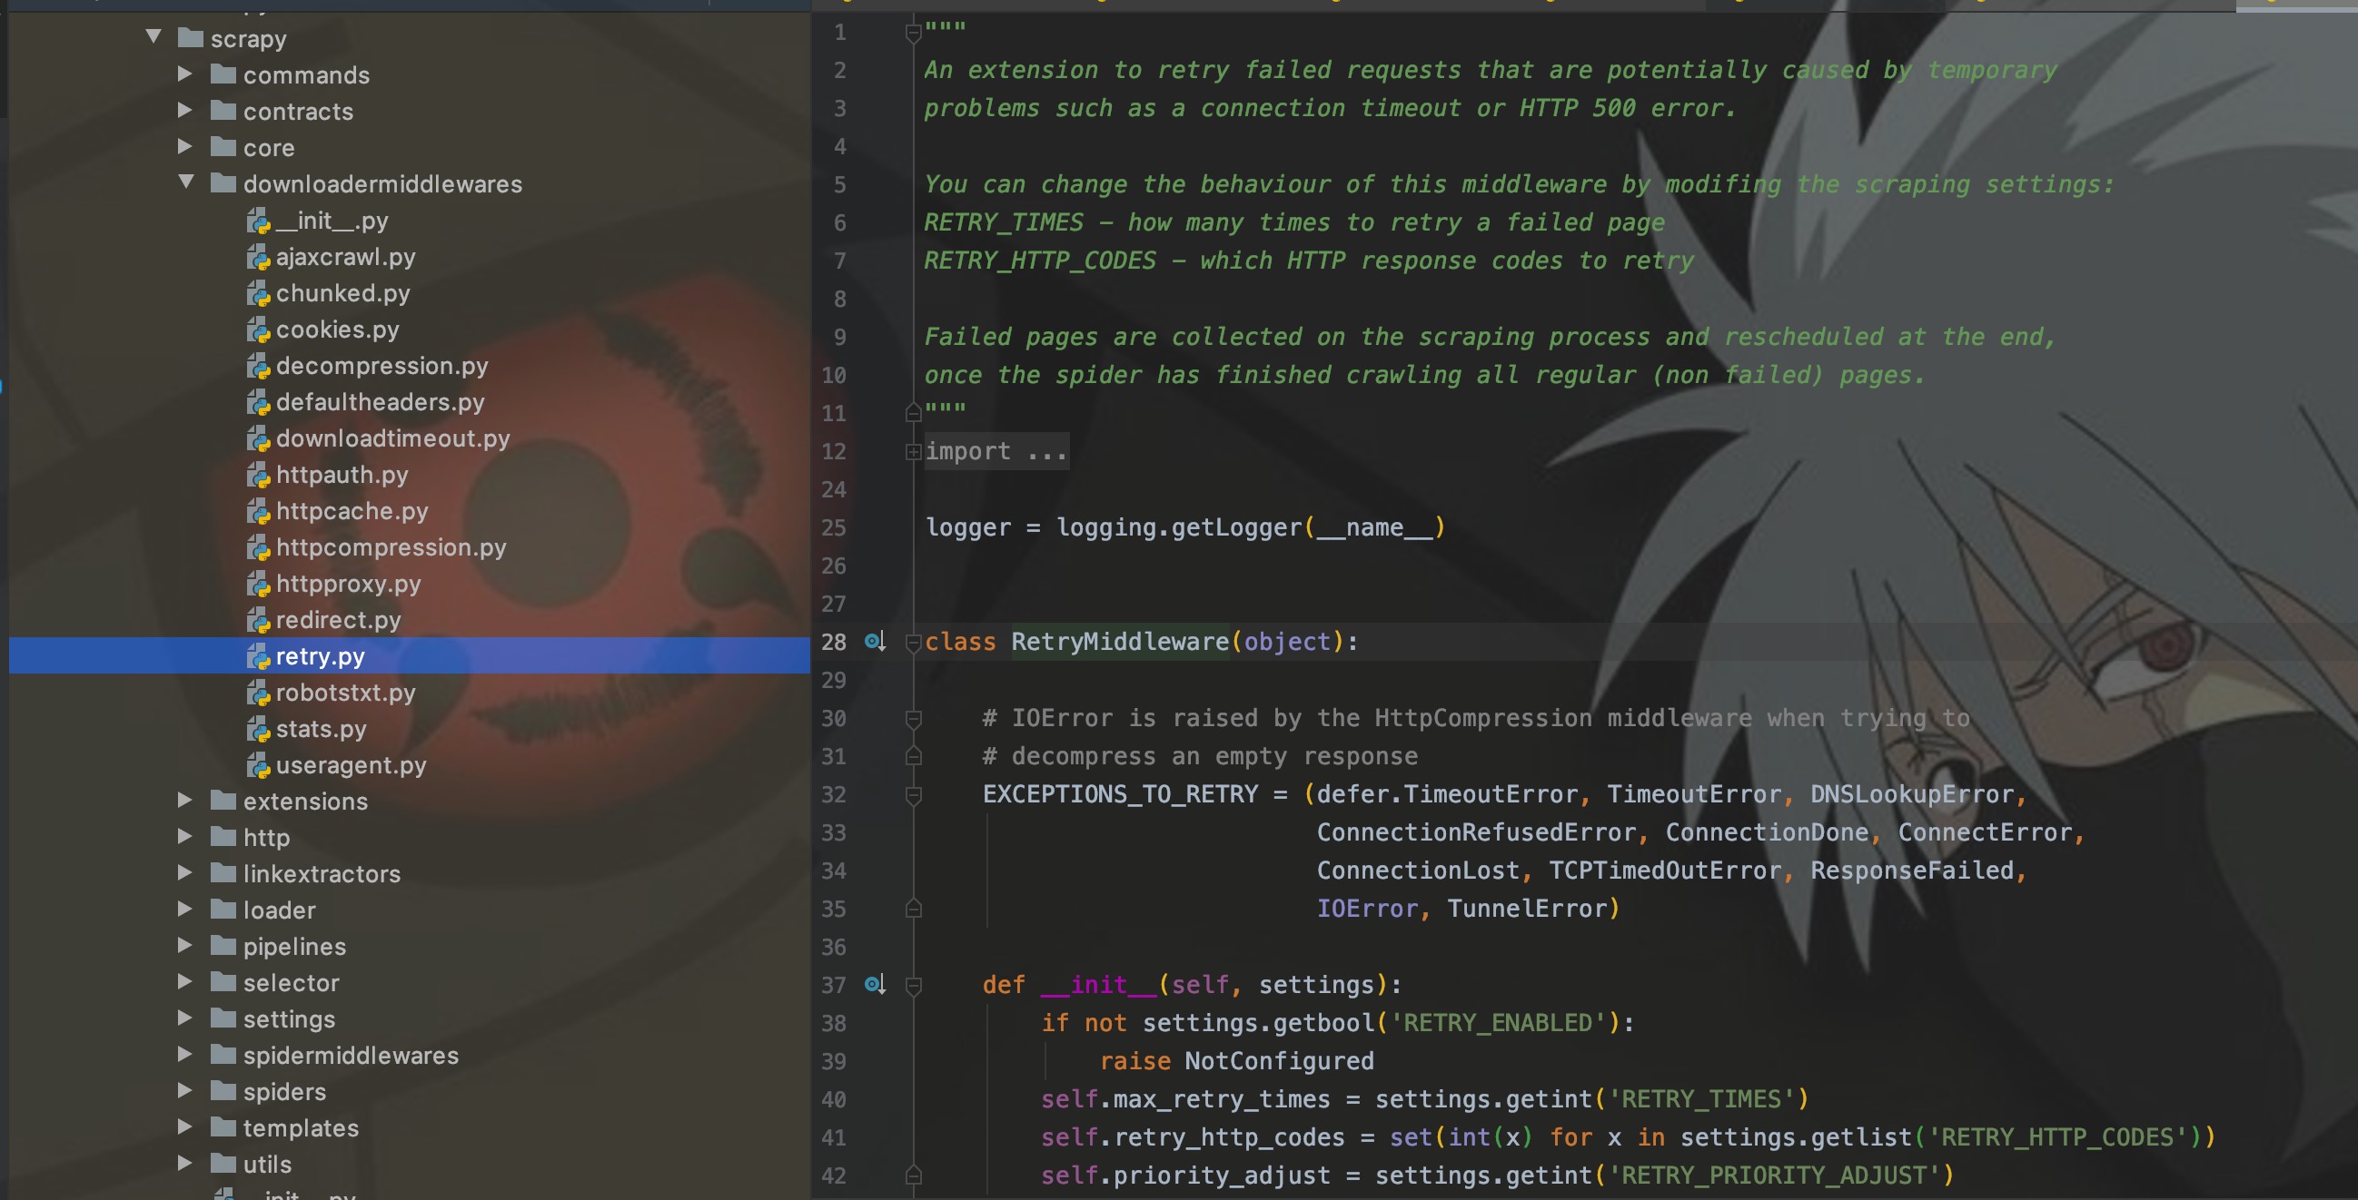Select retry.py in the project tree
Screen dimensions: 2358x1200
409,655
